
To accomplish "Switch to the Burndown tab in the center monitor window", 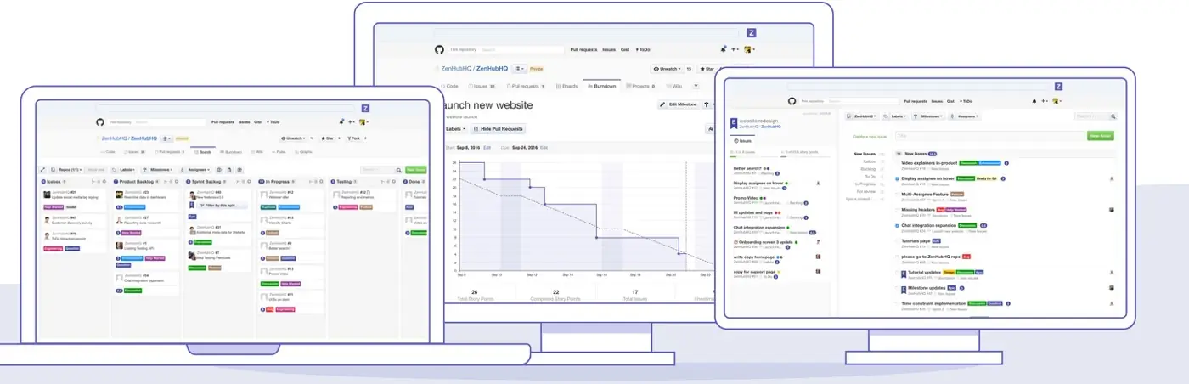I will pyautogui.click(x=601, y=86).
